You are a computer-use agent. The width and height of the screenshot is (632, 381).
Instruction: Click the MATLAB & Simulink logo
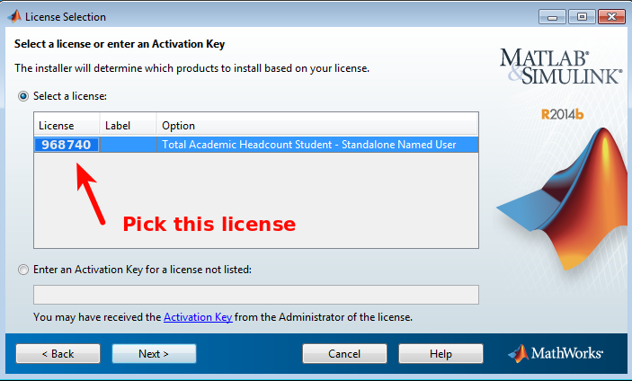[x=560, y=66]
